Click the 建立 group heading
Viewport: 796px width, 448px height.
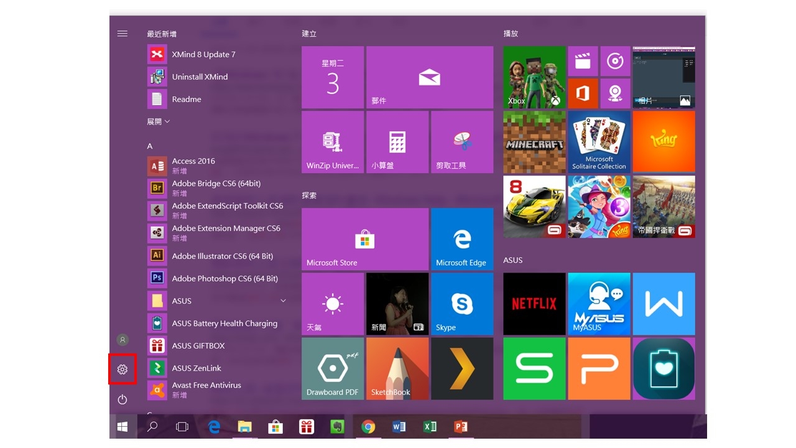[x=309, y=34]
